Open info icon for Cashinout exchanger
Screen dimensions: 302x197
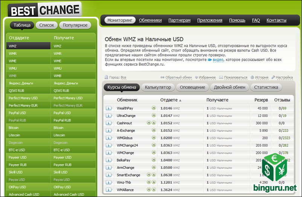pos(108,123)
